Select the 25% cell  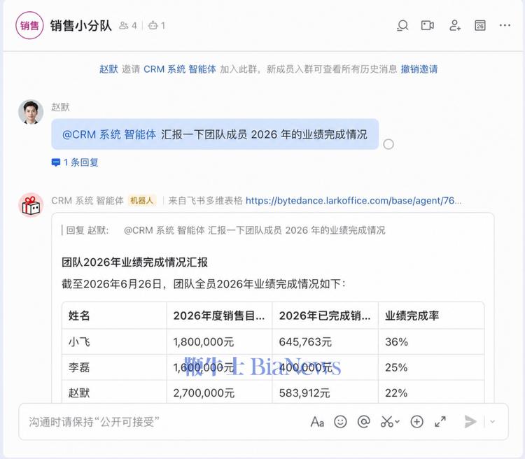[431, 367]
